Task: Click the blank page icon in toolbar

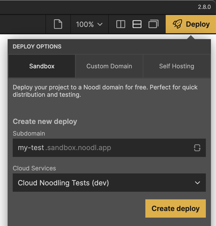Action: pyautogui.click(x=58, y=24)
